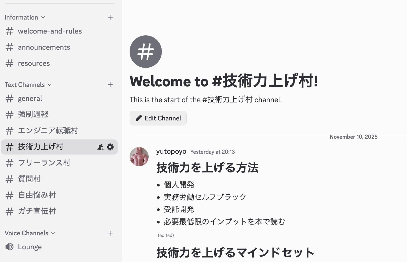Click yutopoyo's profile avatar
Image resolution: width=407 pixels, height=262 pixels.
139,157
